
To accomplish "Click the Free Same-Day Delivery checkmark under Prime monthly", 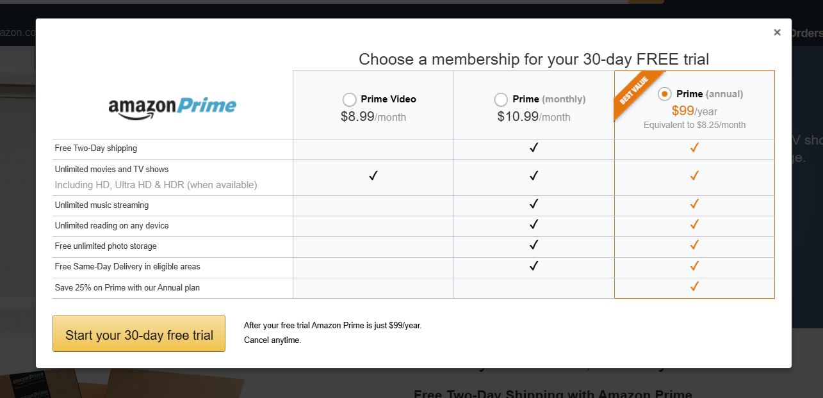I will pos(533,266).
